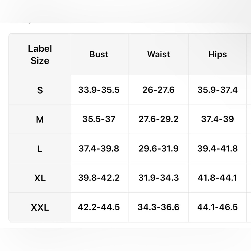Click the bust value 37.4-39.8
Viewport: 251px width, 251px height.
click(x=99, y=149)
